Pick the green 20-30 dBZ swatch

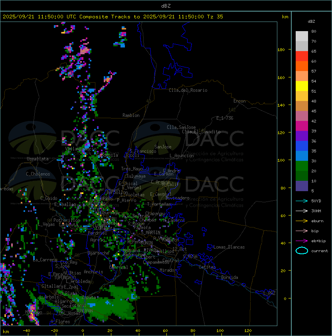(x=302, y=166)
